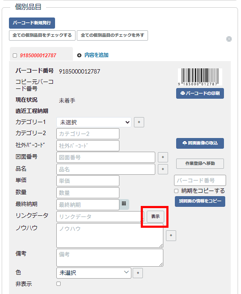Click the plus button next to 図面番号
The height and width of the screenshot is (294, 241).
point(163,157)
